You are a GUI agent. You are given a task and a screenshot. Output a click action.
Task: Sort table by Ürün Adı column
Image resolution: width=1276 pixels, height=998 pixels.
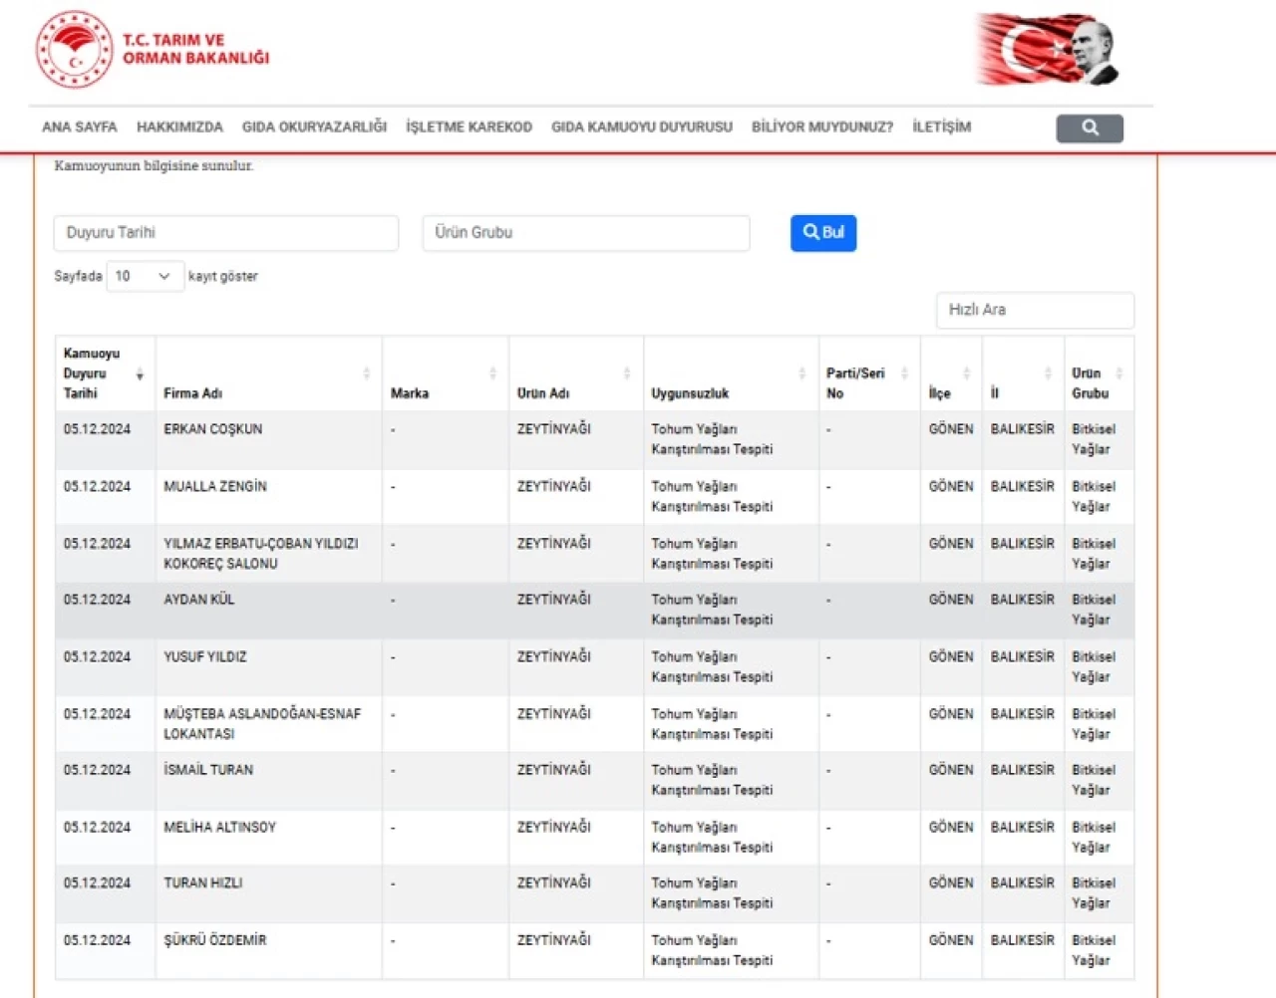pyautogui.click(x=575, y=374)
